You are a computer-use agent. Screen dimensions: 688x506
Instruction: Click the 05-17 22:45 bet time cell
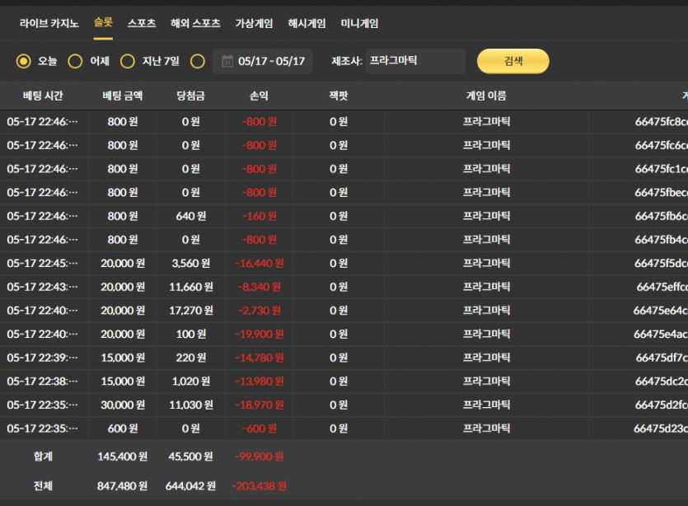42,264
